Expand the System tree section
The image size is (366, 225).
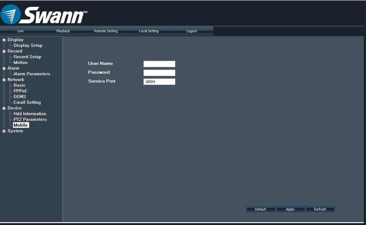point(4,131)
